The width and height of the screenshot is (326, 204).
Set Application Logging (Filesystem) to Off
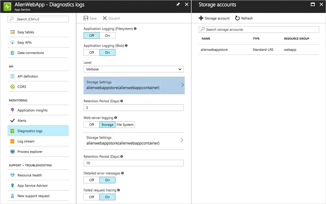[x=92, y=36]
